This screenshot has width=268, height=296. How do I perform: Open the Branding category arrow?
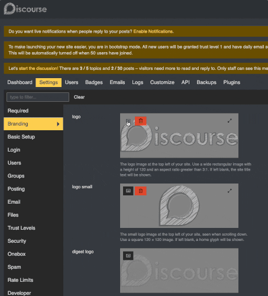[58, 124]
